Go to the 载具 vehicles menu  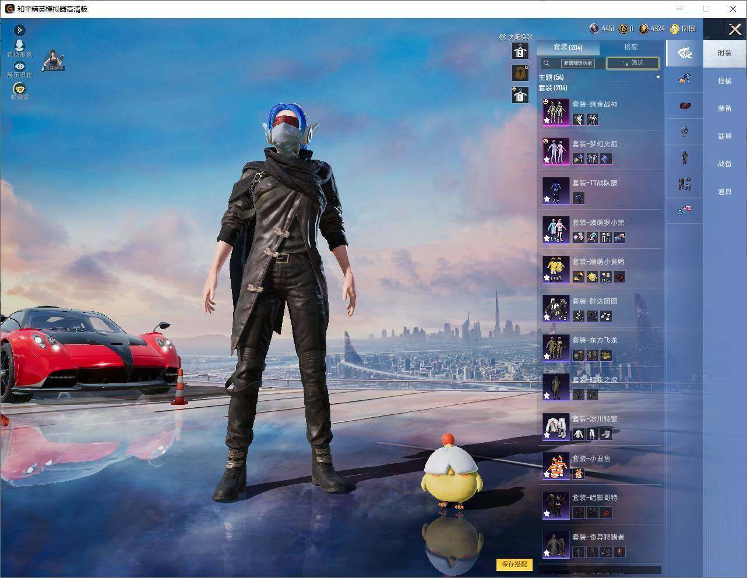coord(725,136)
